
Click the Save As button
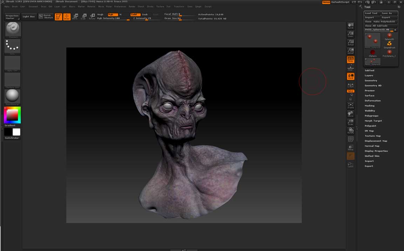pyautogui.click(x=389, y=13)
